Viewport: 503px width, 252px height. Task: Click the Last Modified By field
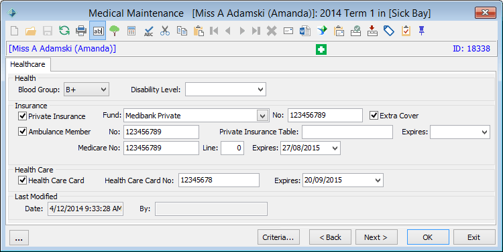211,209
